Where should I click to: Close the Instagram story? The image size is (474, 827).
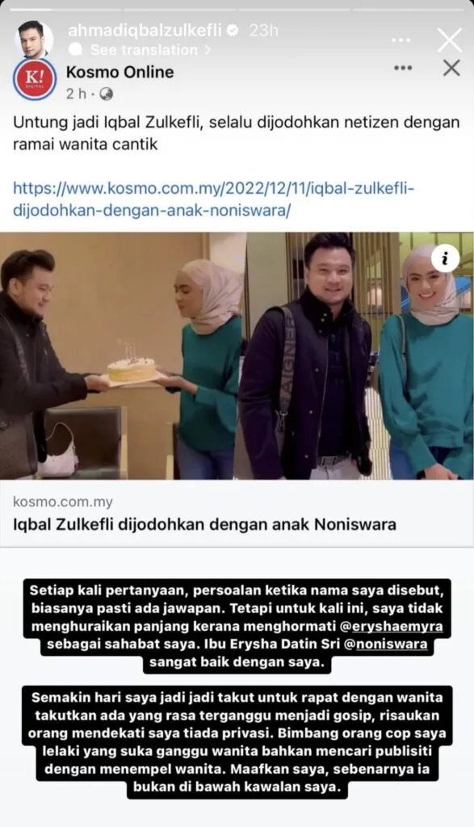pyautogui.click(x=449, y=40)
